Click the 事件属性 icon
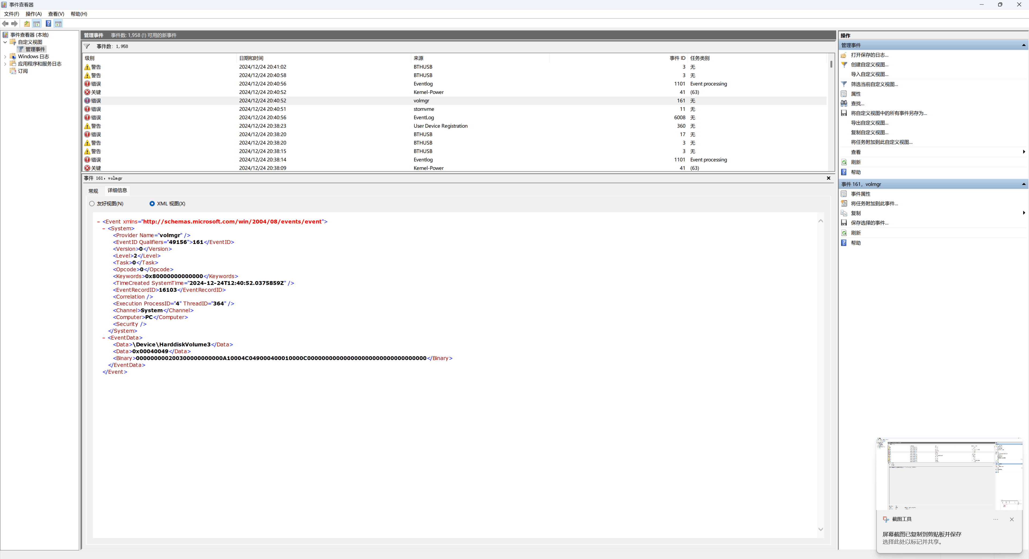 [x=844, y=194]
